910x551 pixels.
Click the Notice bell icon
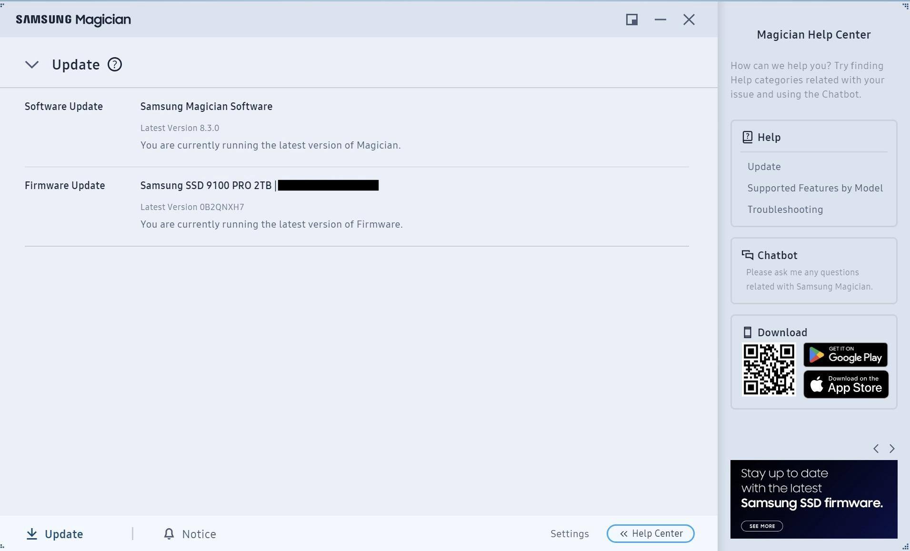[169, 534]
